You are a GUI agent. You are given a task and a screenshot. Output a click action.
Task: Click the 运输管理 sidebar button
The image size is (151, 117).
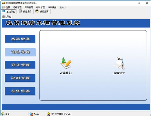click(x=20, y=52)
